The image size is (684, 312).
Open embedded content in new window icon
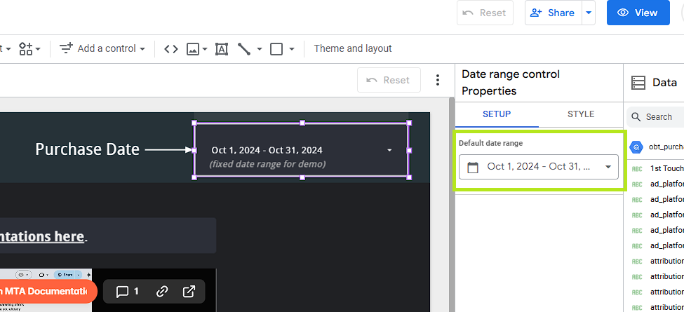(x=189, y=292)
